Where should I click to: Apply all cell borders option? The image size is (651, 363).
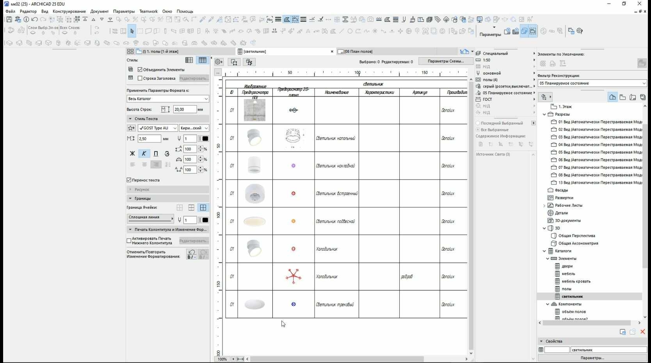pos(203,207)
